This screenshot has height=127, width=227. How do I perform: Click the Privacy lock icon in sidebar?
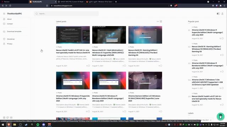[4, 44]
